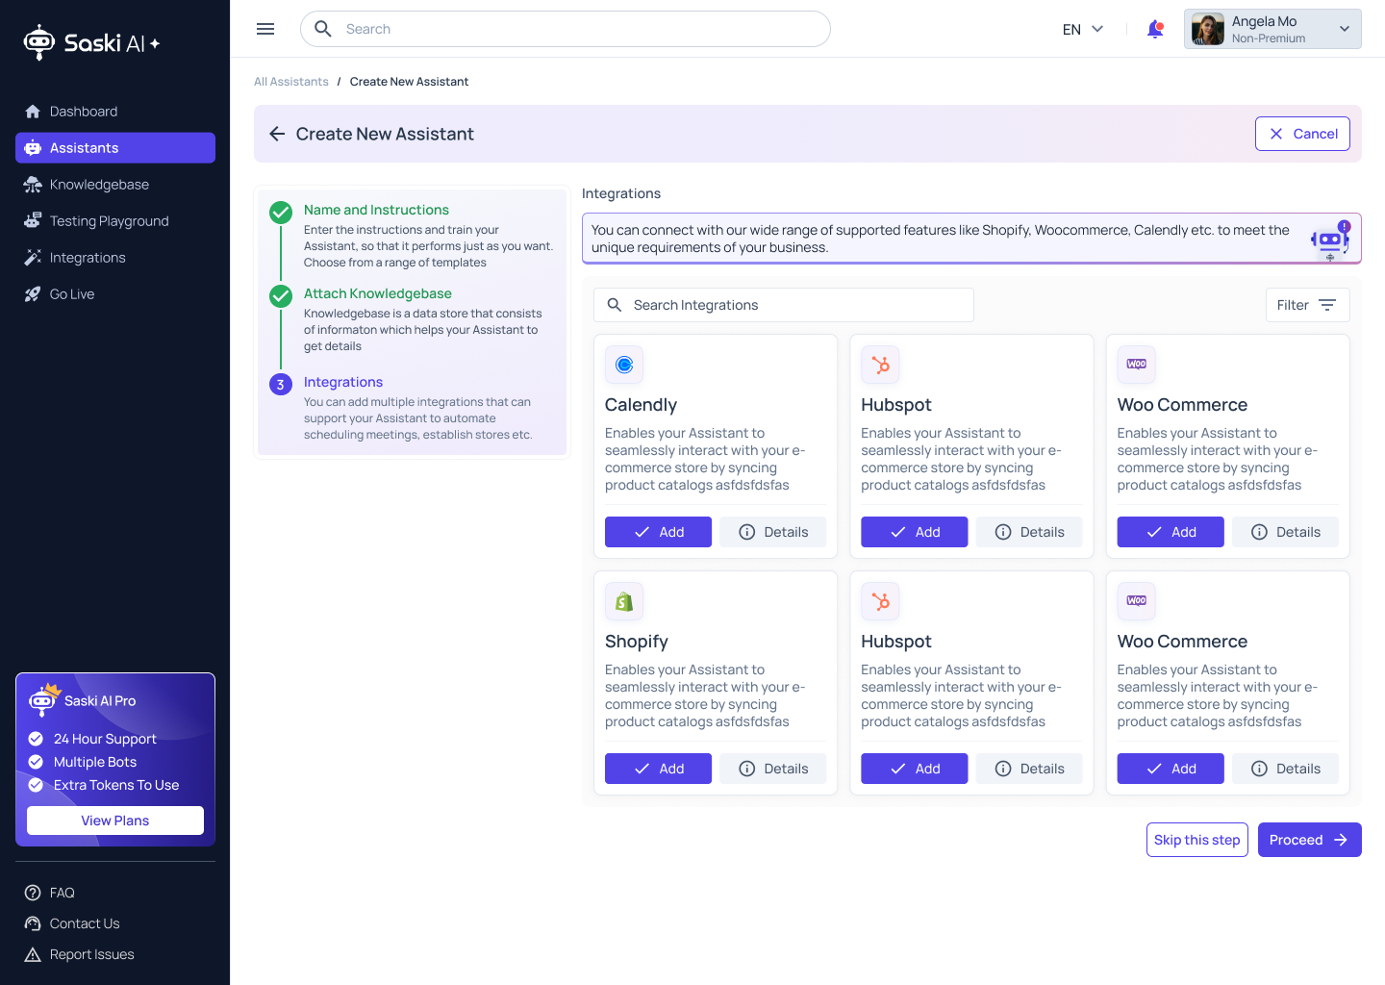Cancel creating the assistant

click(1302, 134)
